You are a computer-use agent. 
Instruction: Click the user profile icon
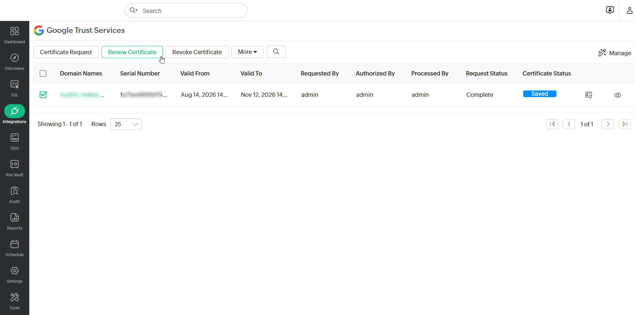pyautogui.click(x=629, y=10)
